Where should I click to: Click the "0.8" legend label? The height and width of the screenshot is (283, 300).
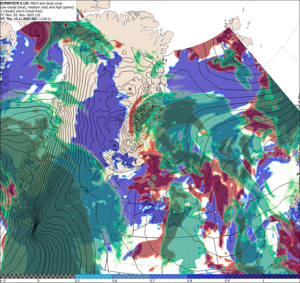click(190, 281)
